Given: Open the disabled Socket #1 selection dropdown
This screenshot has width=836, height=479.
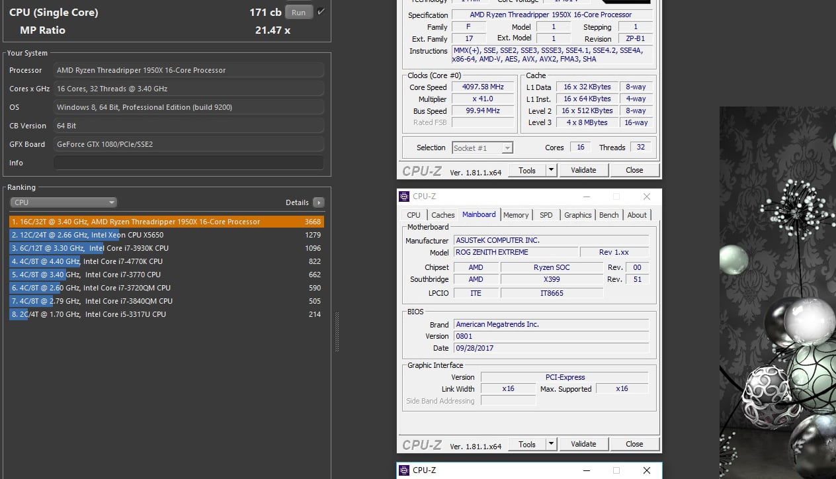Looking at the screenshot, I should point(483,148).
